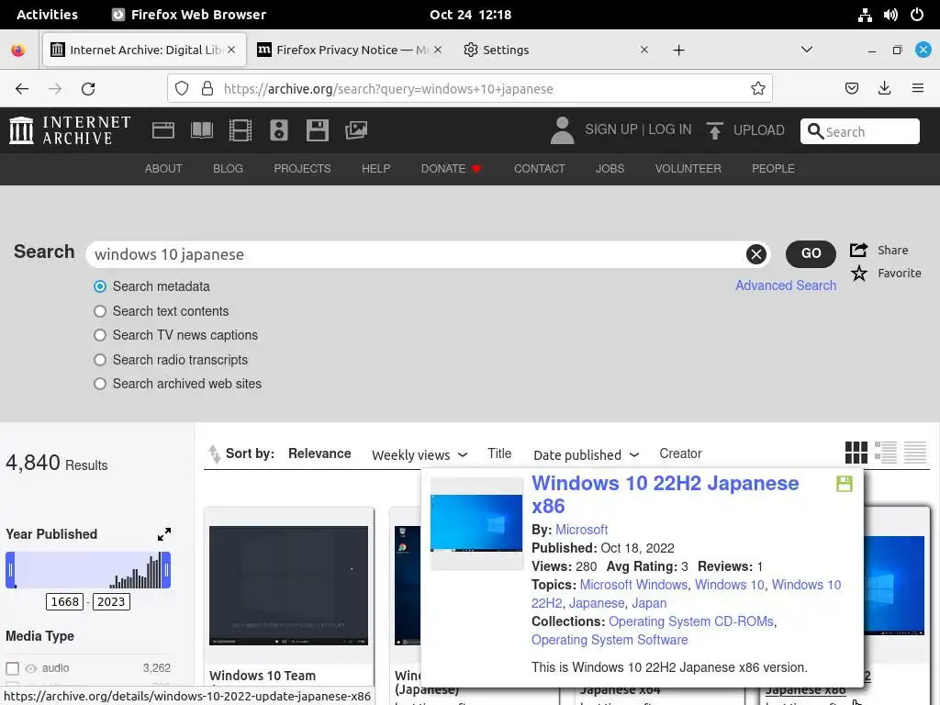
Task: Switch to tile grid view
Action: (856, 453)
